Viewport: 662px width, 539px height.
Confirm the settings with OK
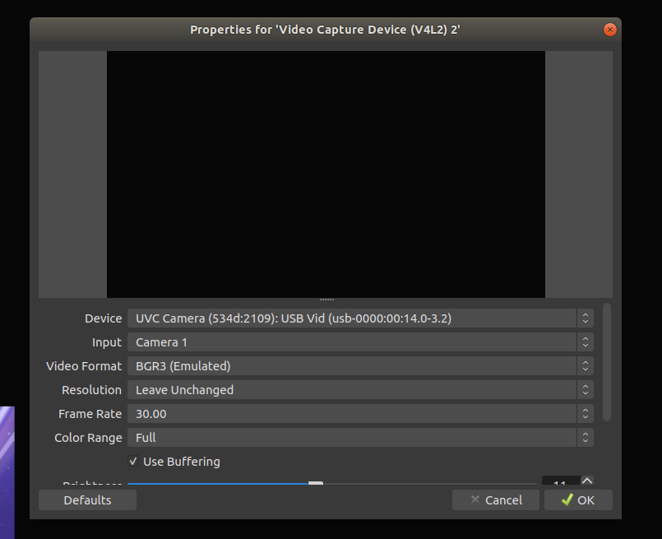point(578,500)
